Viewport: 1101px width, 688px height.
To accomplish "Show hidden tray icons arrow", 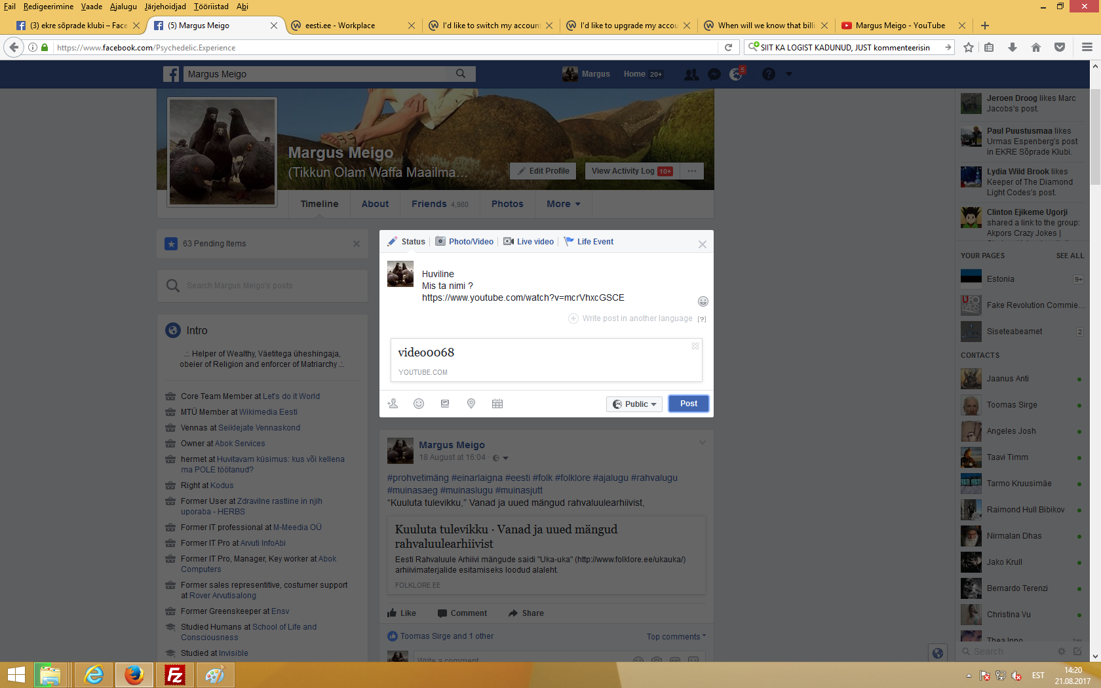I will coord(969,676).
